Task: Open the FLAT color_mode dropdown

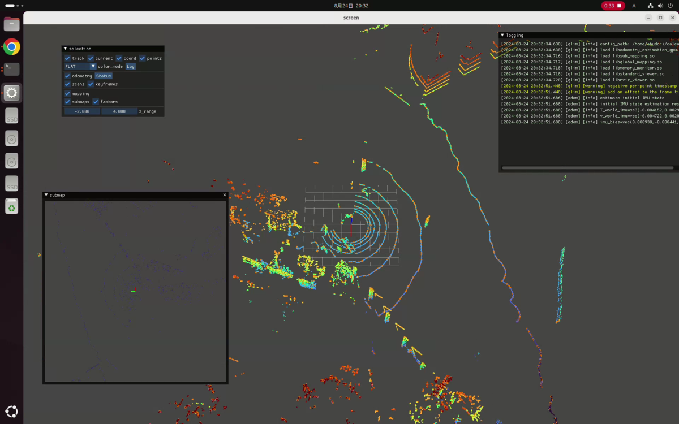Action: click(x=80, y=67)
